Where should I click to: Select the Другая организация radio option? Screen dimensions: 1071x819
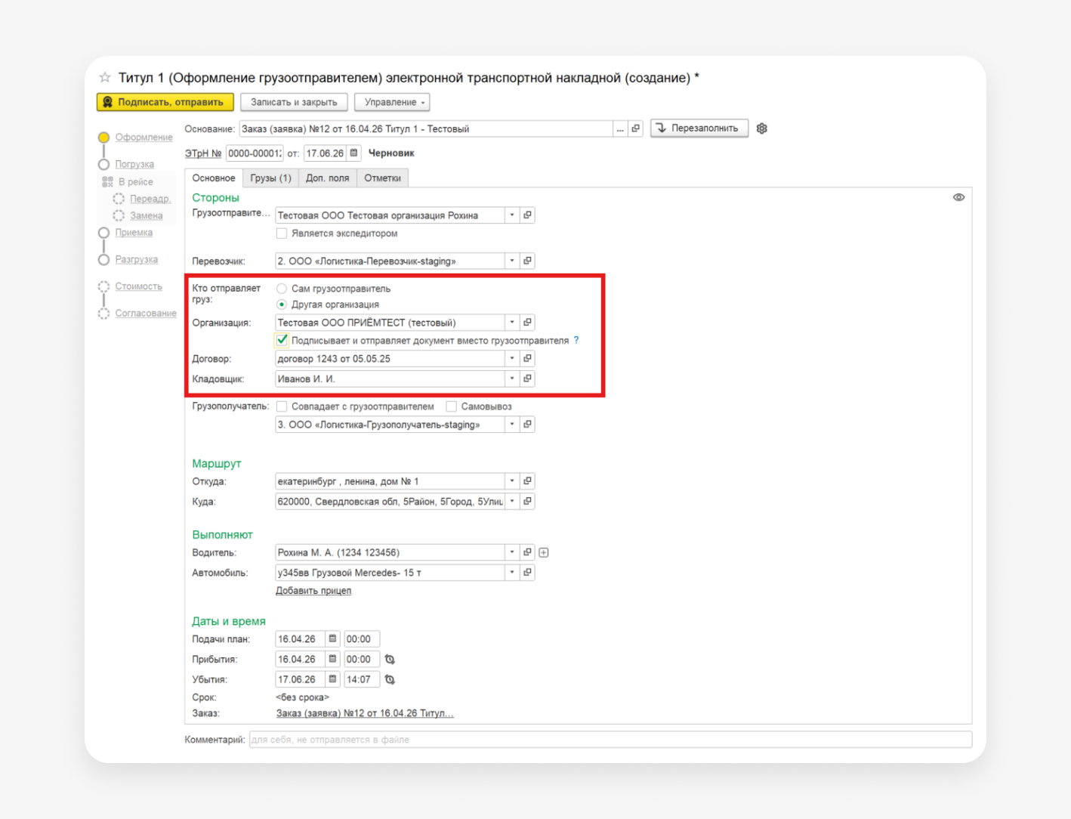(x=282, y=304)
